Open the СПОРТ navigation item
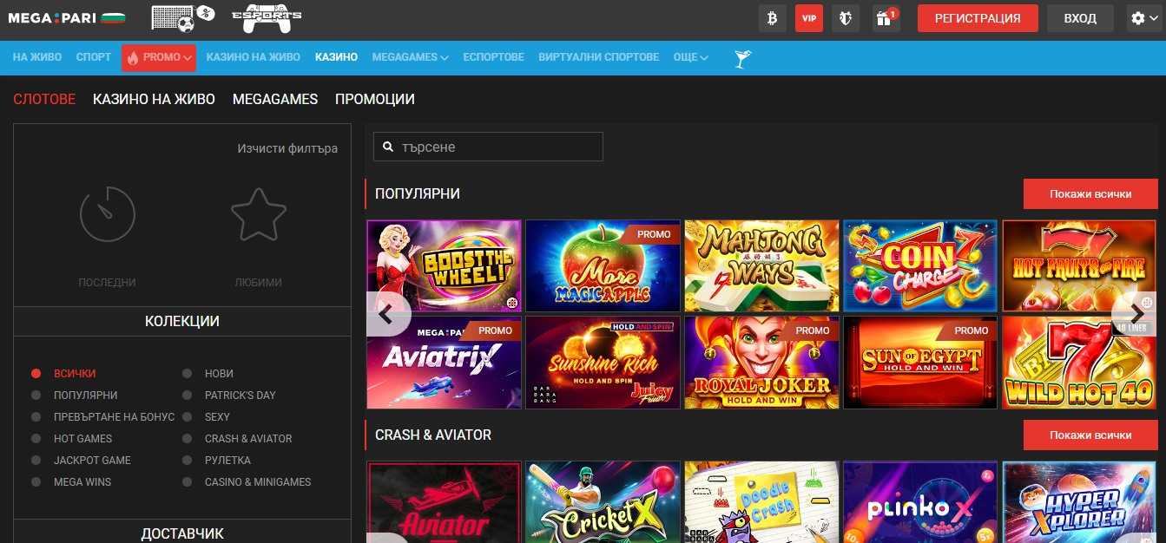This screenshot has width=1166, height=543. [94, 57]
